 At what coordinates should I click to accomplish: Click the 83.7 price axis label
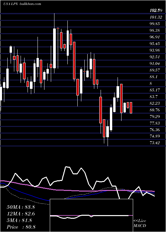click(x=153, y=97)
